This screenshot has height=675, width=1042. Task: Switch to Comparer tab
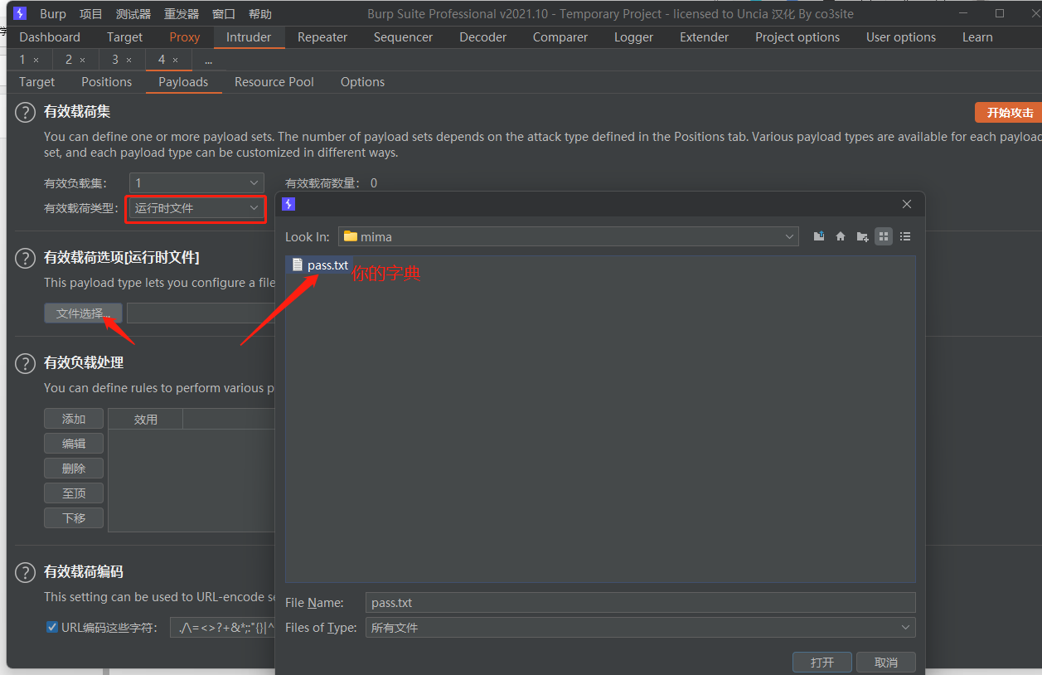560,37
